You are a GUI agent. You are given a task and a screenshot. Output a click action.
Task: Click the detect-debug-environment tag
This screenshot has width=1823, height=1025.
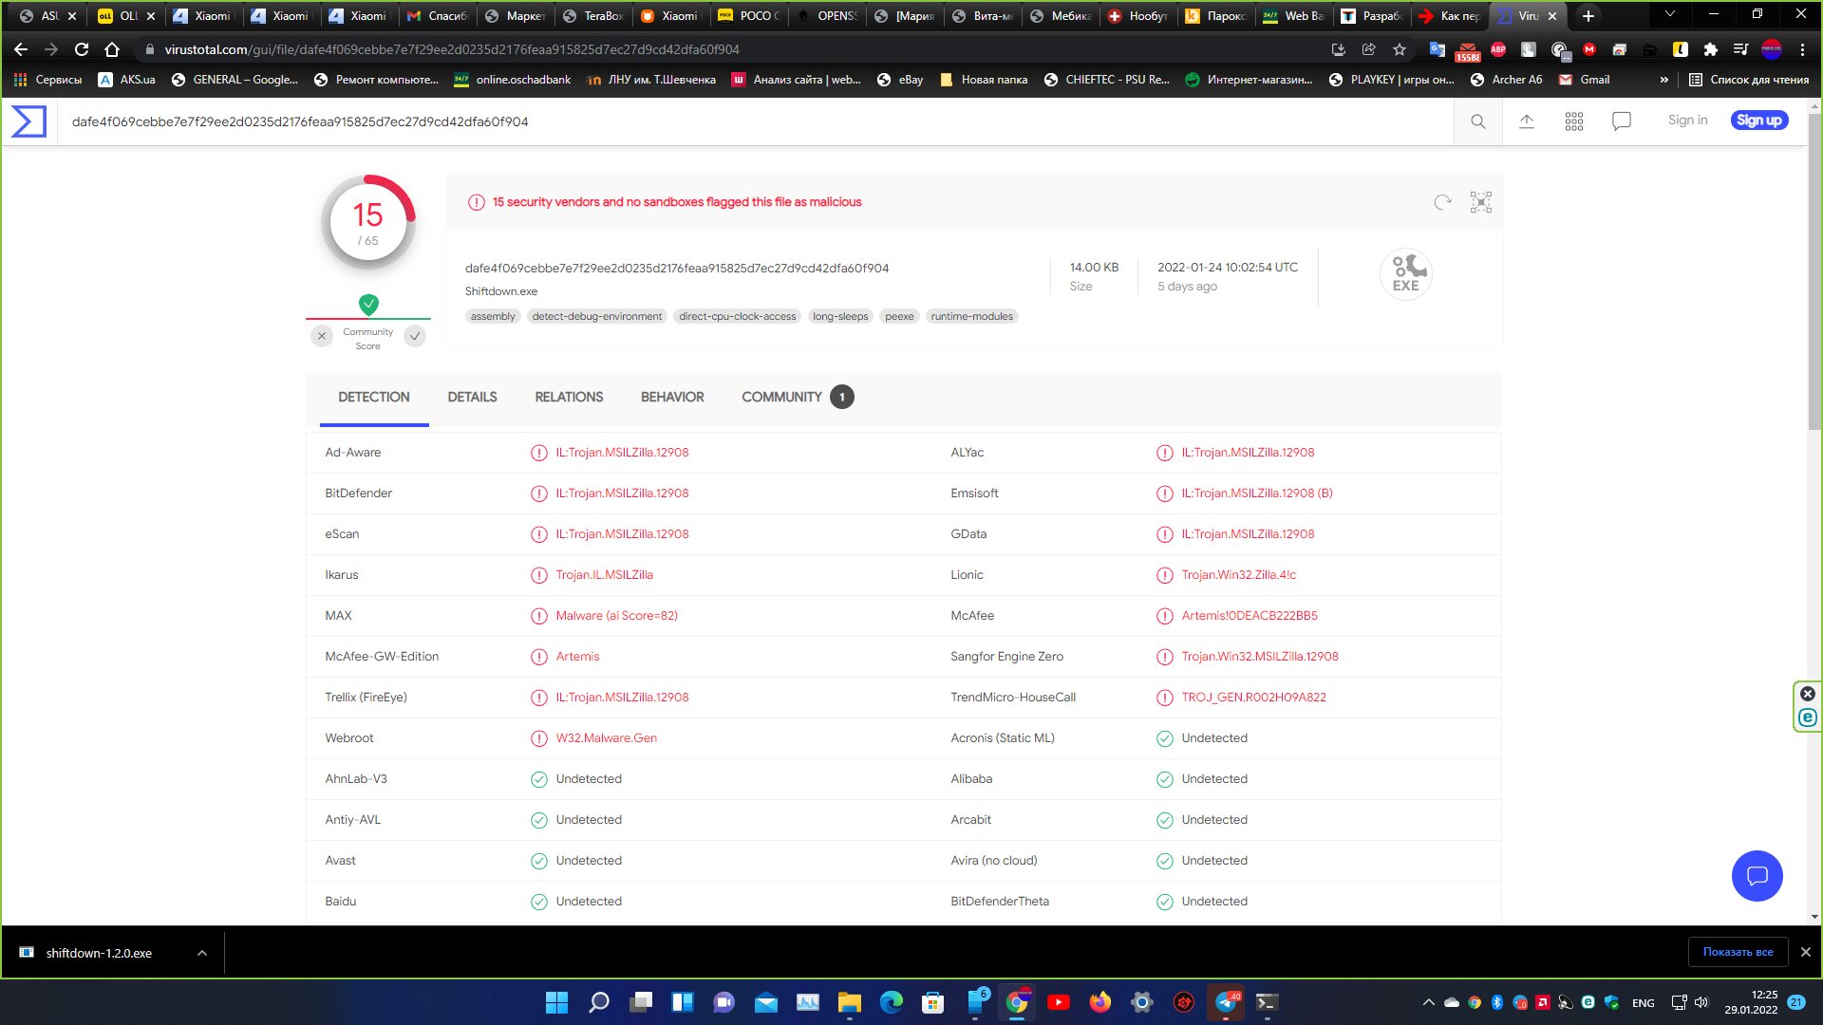[x=597, y=317]
